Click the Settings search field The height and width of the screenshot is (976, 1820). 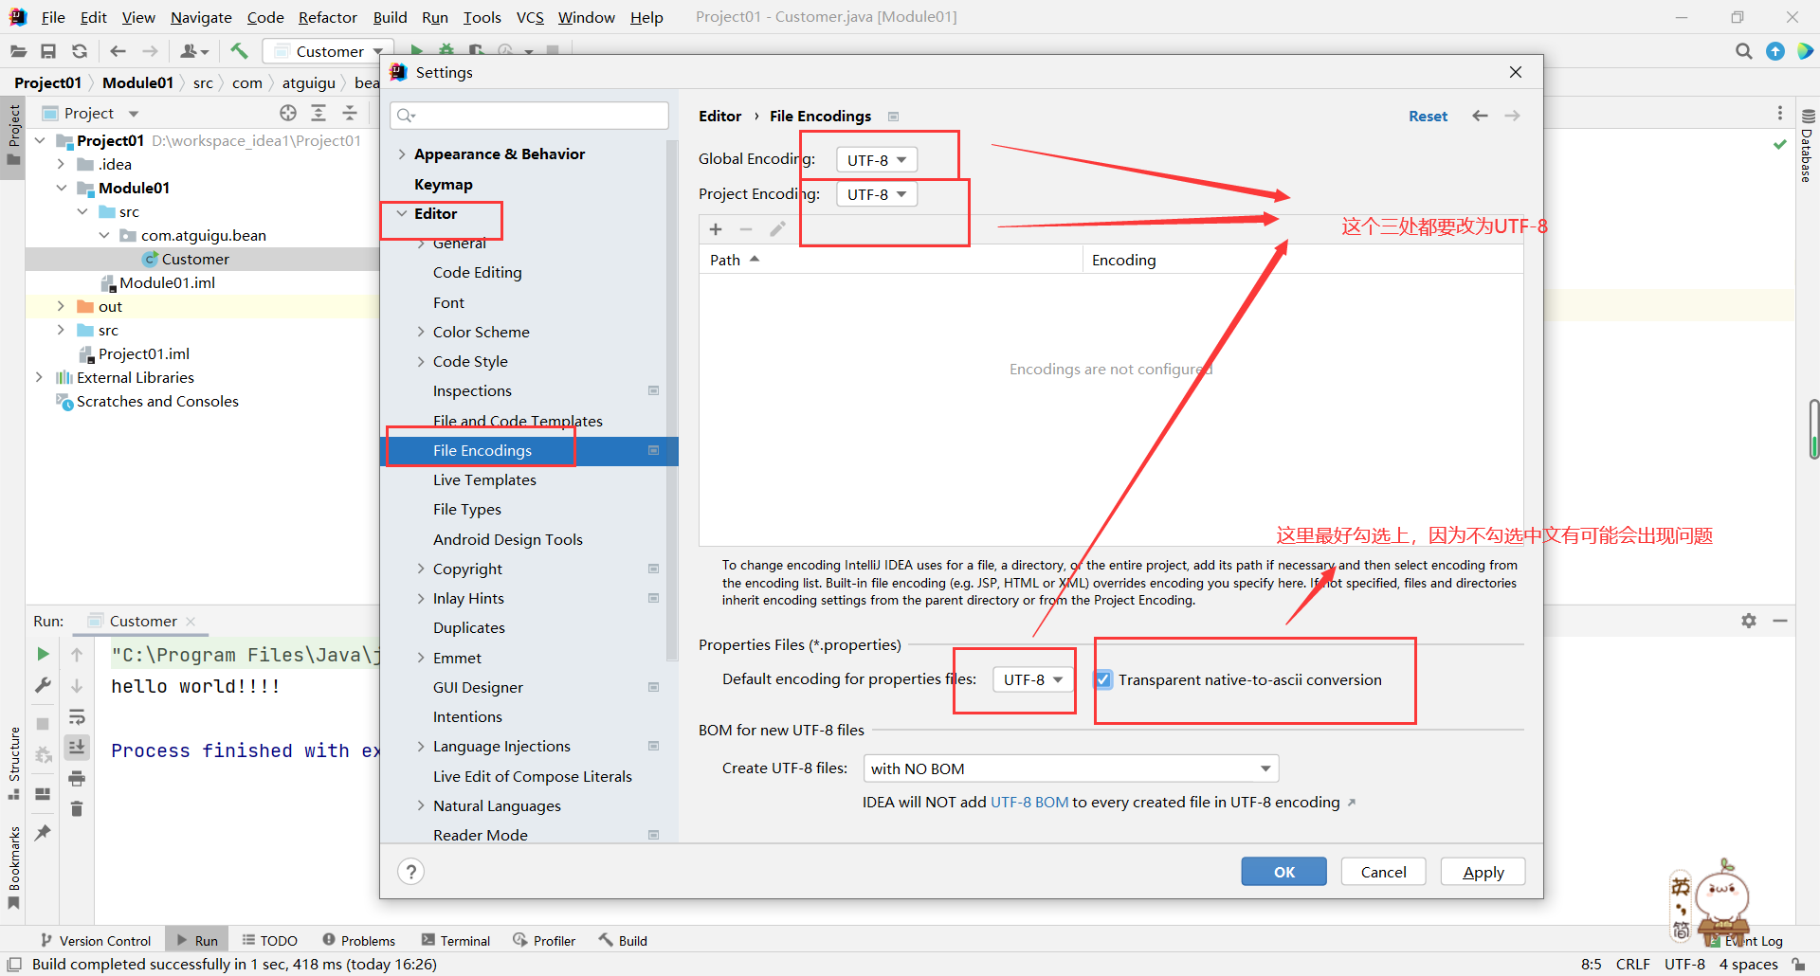click(528, 115)
